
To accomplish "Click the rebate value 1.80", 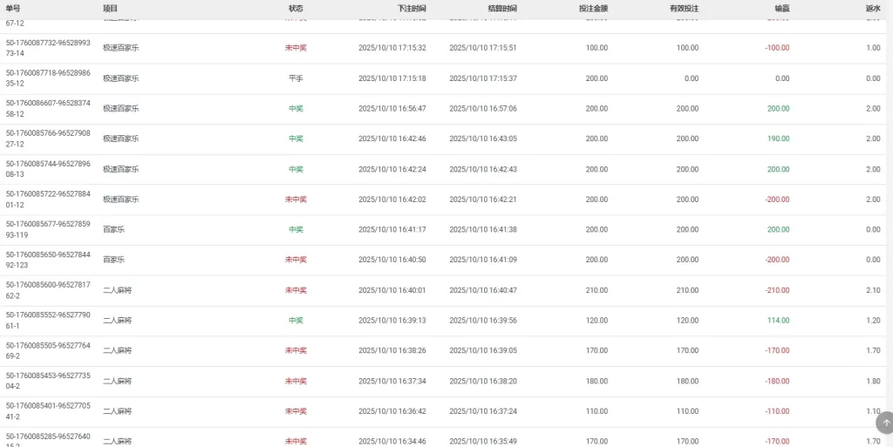I will [x=873, y=381].
